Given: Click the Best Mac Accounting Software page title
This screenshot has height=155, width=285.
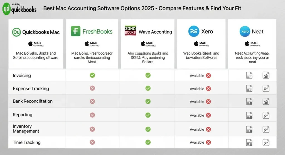Looking at the screenshot, I should click(x=142, y=9).
